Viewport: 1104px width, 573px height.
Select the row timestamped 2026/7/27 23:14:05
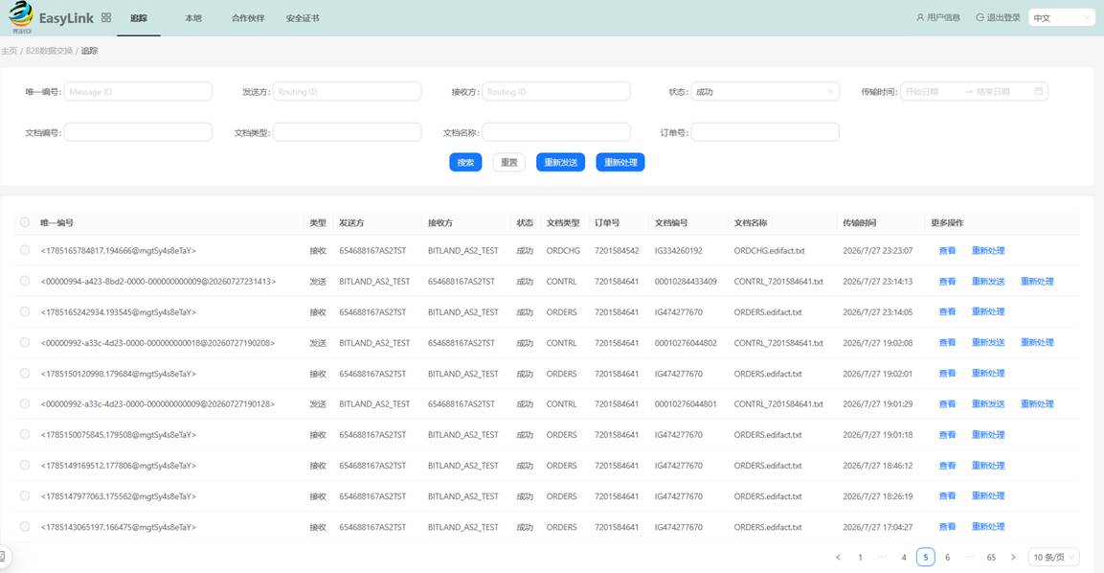tap(25, 311)
